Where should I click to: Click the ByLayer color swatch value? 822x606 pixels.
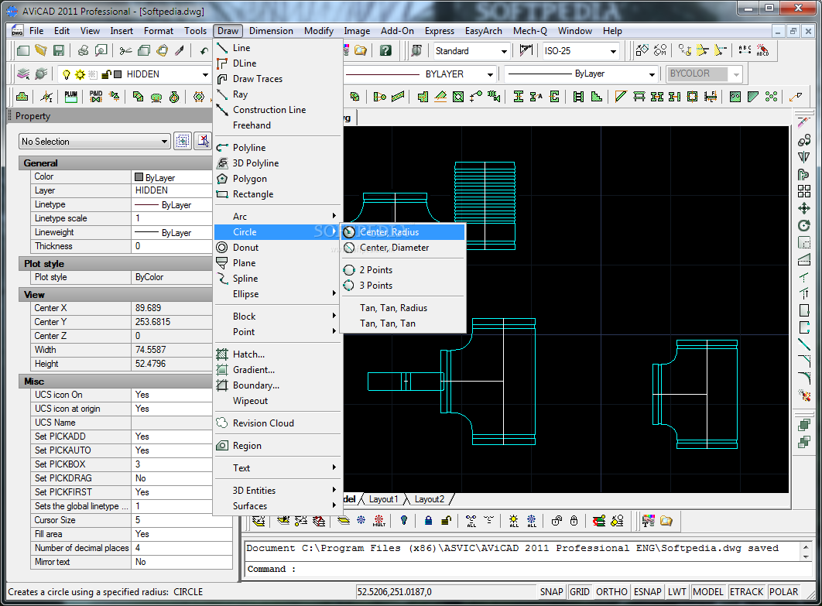171,177
